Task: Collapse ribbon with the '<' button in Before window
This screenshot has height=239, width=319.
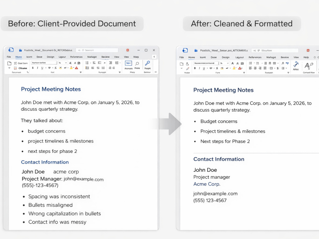Action: pyautogui.click(x=154, y=56)
